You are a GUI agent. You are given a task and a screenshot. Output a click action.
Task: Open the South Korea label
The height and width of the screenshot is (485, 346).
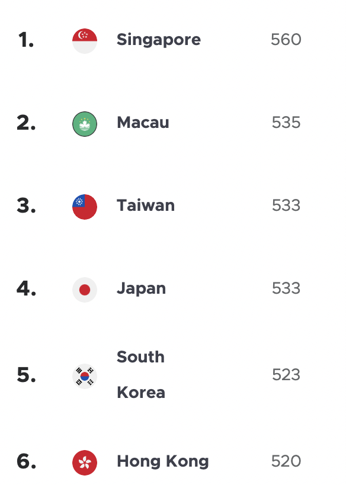coord(141,375)
